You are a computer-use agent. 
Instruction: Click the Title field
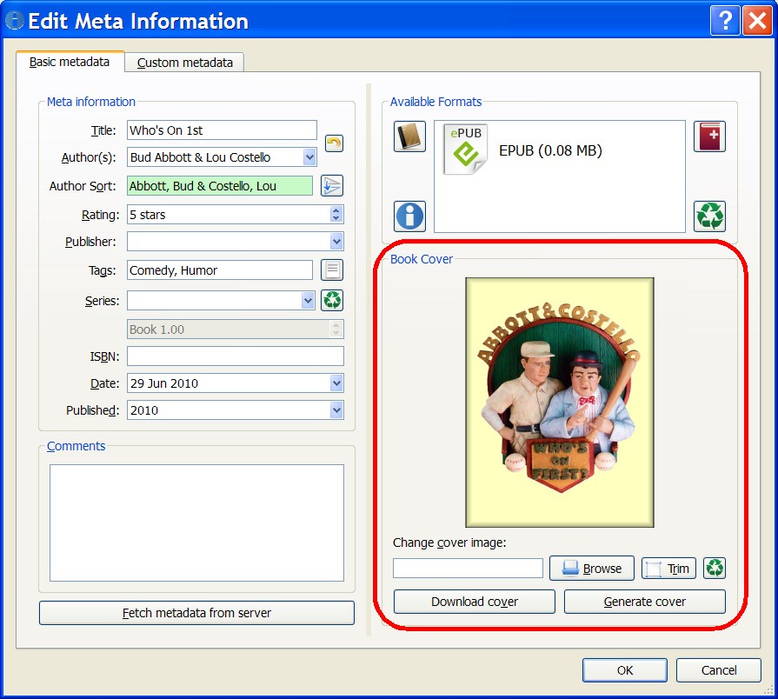222,130
